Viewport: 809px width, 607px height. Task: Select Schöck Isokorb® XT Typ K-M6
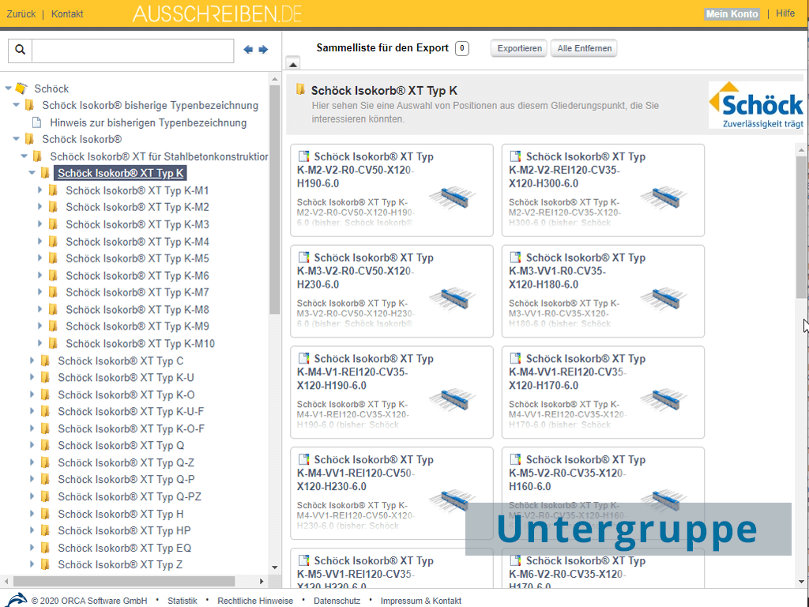click(x=137, y=276)
